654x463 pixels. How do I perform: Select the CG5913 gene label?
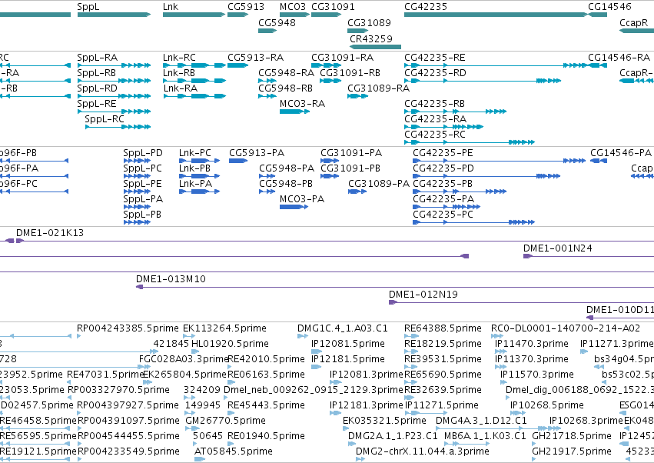246,7
